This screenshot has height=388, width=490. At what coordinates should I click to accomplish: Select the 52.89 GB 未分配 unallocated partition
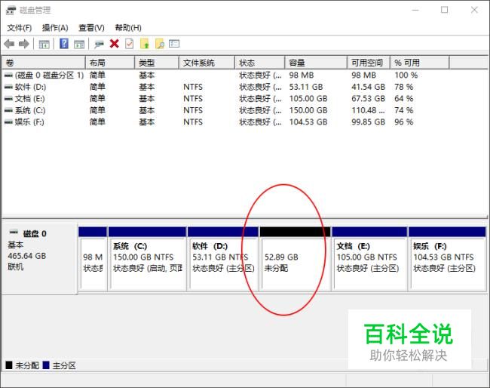point(295,259)
